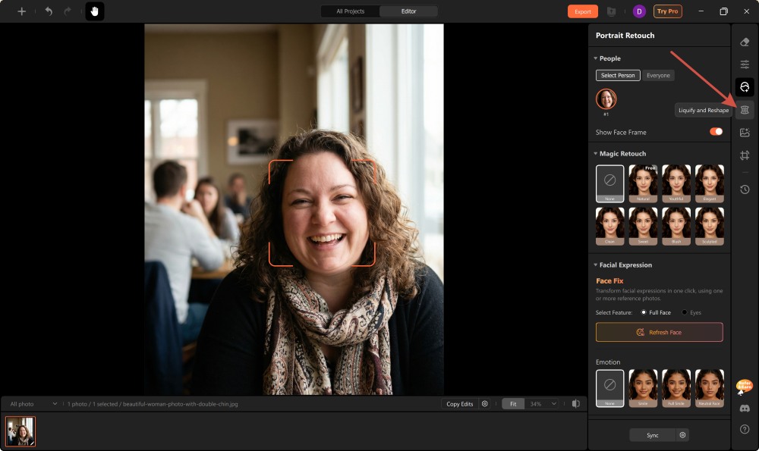Activate the Hand pan tool
The image size is (759, 451).
(95, 11)
